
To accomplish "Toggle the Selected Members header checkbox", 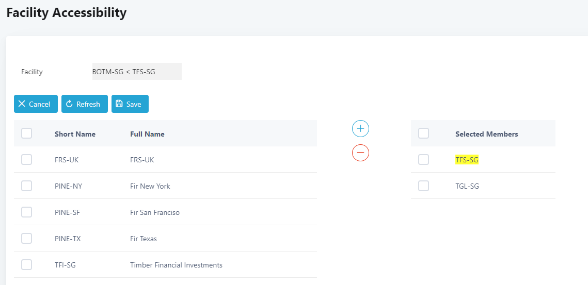I will 424,133.
